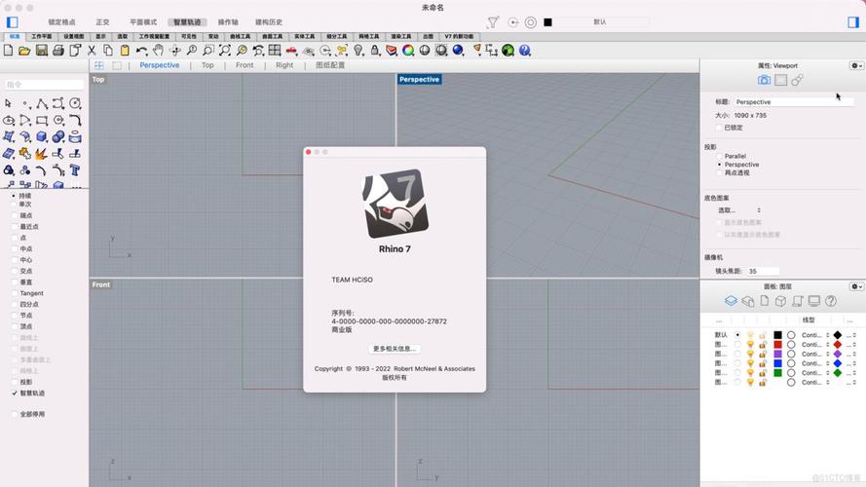The image size is (866, 487).
Task: Select the Text object T tool
Action: (x=75, y=170)
